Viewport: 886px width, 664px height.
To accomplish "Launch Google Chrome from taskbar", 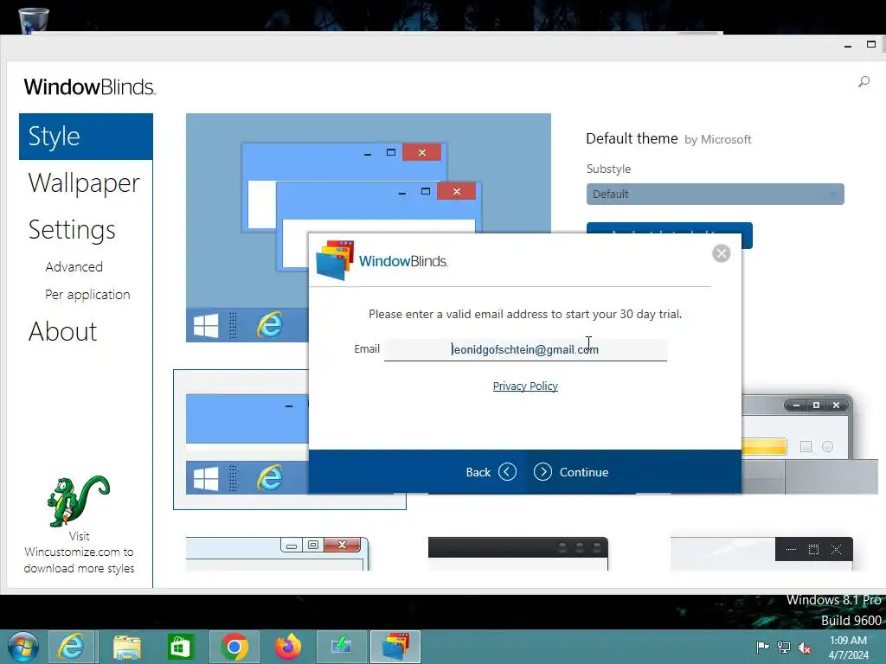I will [234, 647].
